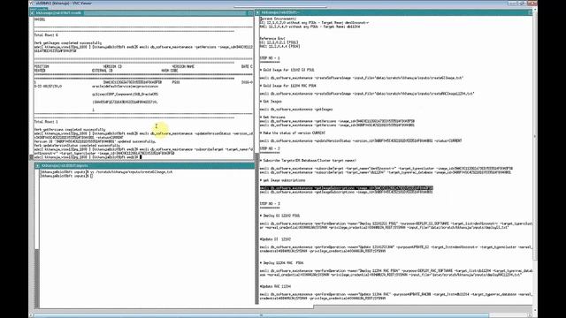Click the 'Deploy 11204 RAC PSU4' note line
This screenshot has width=566, height=318.
pyautogui.click(x=281, y=263)
